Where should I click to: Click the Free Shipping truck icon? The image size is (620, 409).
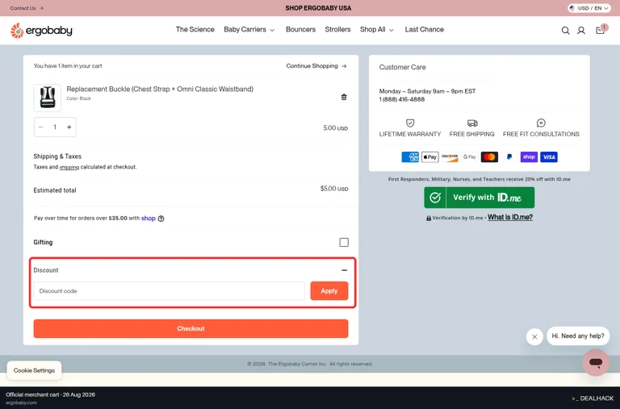(x=472, y=123)
